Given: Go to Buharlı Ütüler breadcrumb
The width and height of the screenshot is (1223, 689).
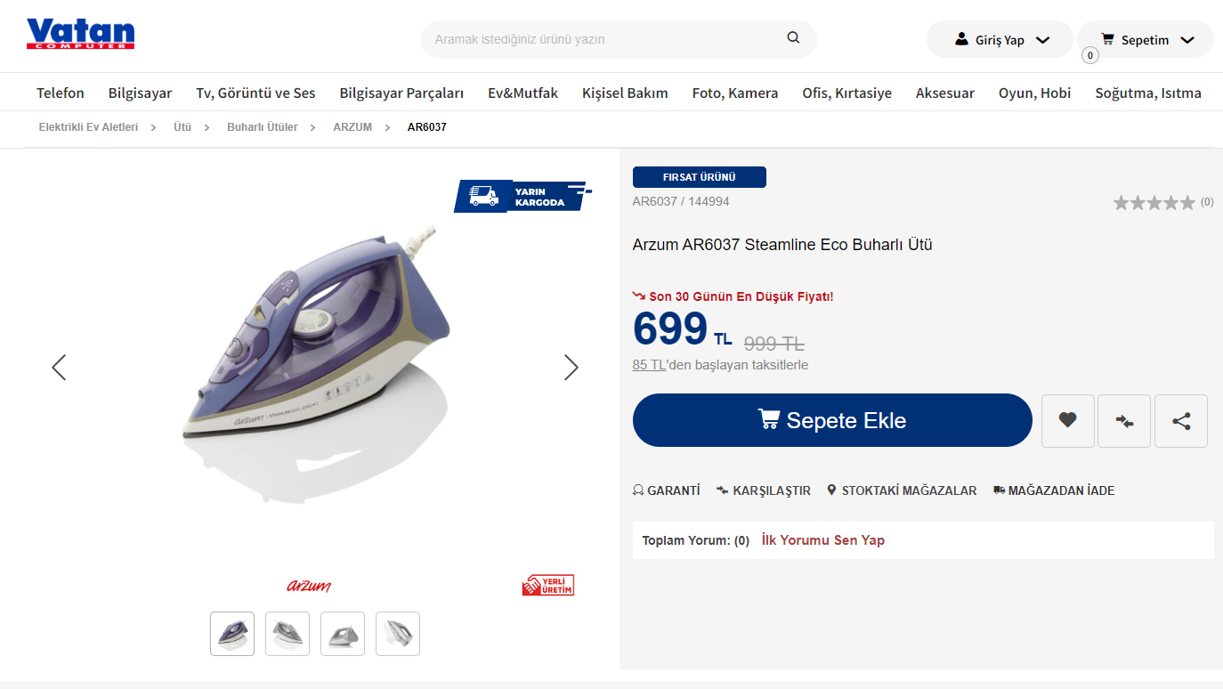Looking at the screenshot, I should click(263, 127).
